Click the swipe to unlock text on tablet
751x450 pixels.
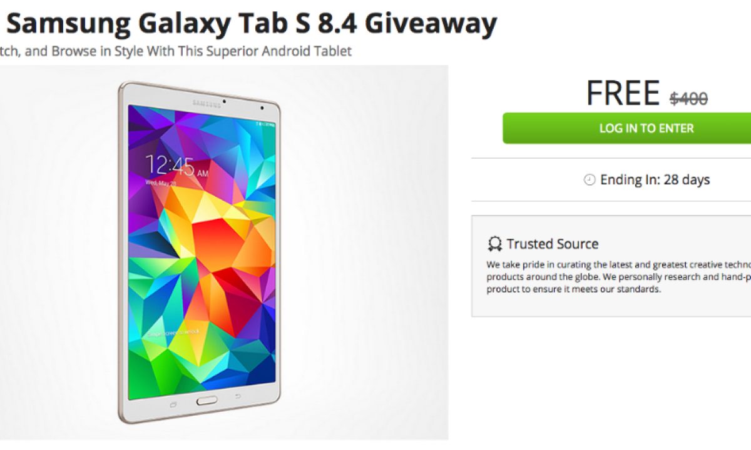click(175, 331)
